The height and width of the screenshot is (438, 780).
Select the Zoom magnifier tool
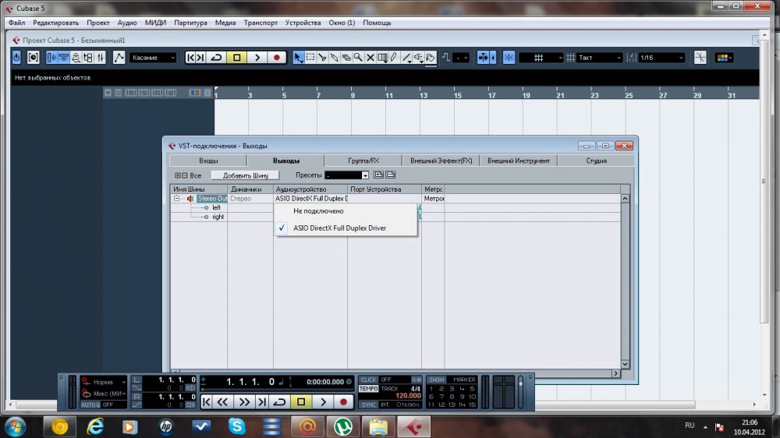(x=358, y=58)
